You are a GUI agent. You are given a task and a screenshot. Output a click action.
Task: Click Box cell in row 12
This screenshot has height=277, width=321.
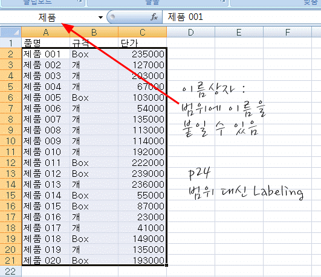coord(94,162)
